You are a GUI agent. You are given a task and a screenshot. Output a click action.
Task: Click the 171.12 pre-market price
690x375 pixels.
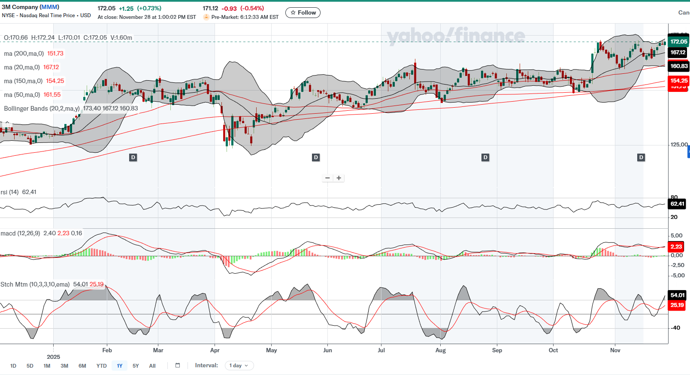click(x=210, y=9)
